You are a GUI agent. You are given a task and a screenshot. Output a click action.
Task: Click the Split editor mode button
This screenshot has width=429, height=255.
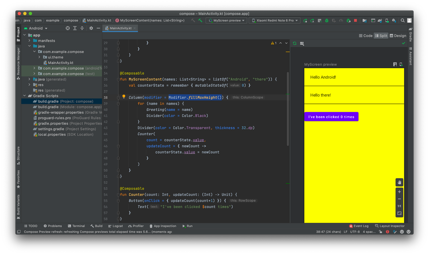(x=381, y=35)
